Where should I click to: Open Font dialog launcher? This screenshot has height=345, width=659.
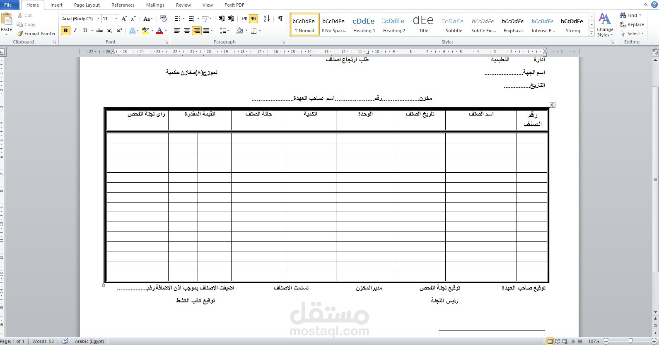click(166, 42)
